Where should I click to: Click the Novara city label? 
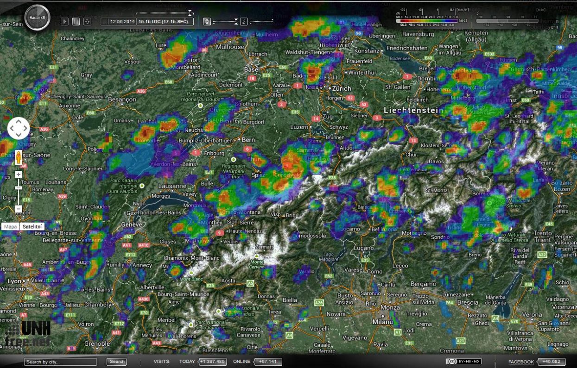[336, 314]
